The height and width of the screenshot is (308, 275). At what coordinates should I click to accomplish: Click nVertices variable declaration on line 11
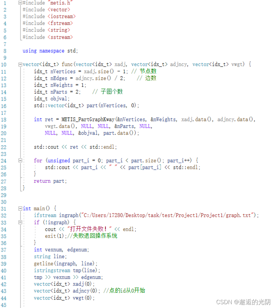click(63, 71)
